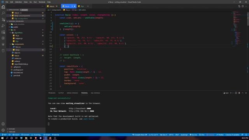Click Prettier in status bar
The width and height of the screenshot is (249, 140).
[x=220, y=135]
